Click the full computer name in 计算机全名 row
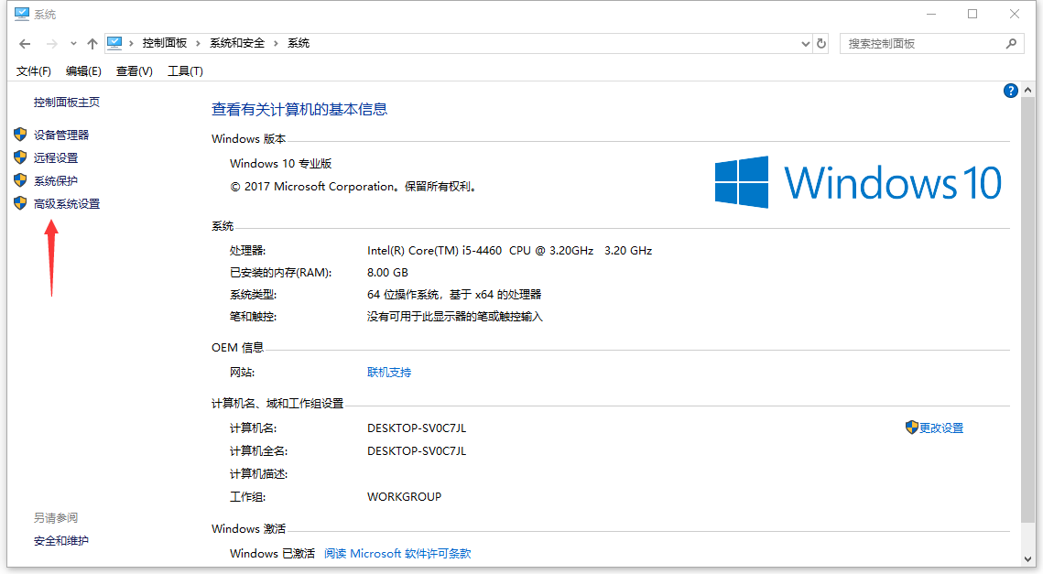Viewport: 1043px width, 574px height. pos(417,451)
